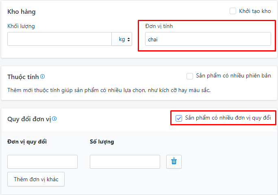Image resolution: width=278 pixels, height=195 pixels.
Task: Click the empty Đơn vị quy đổi input box
Action: tap(42, 162)
